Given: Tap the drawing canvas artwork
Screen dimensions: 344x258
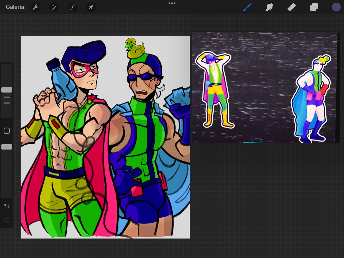Looking at the screenshot, I should tap(105, 137).
